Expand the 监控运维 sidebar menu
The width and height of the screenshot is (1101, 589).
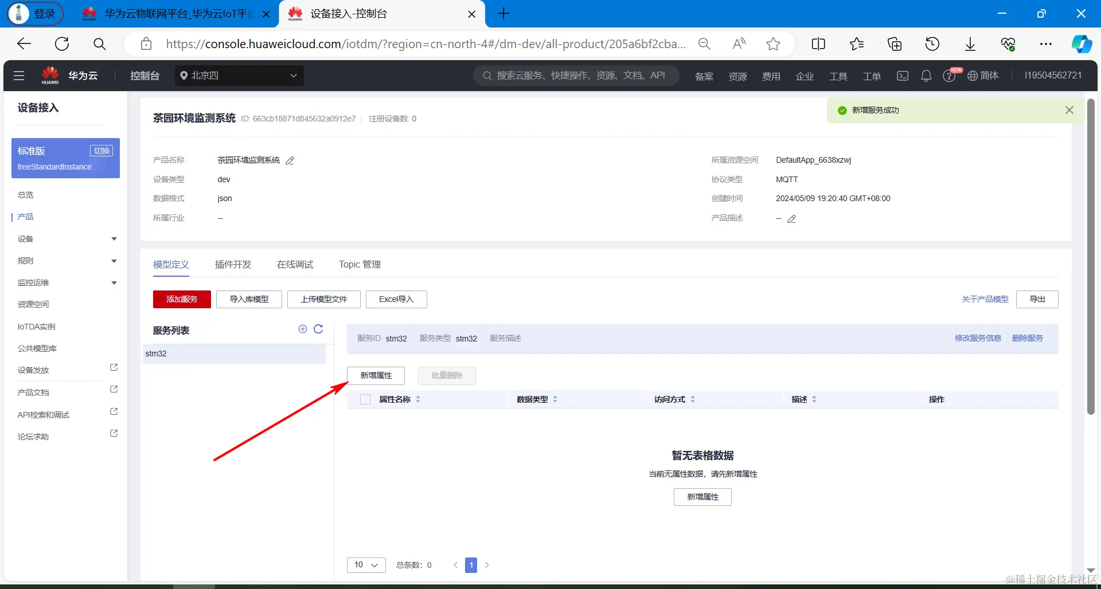114,283
